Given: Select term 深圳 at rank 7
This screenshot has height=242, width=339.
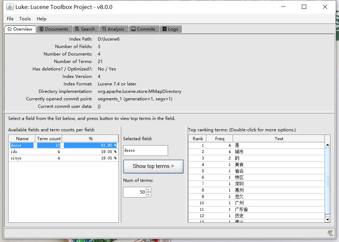Looking at the screenshot, I should click(257, 184).
